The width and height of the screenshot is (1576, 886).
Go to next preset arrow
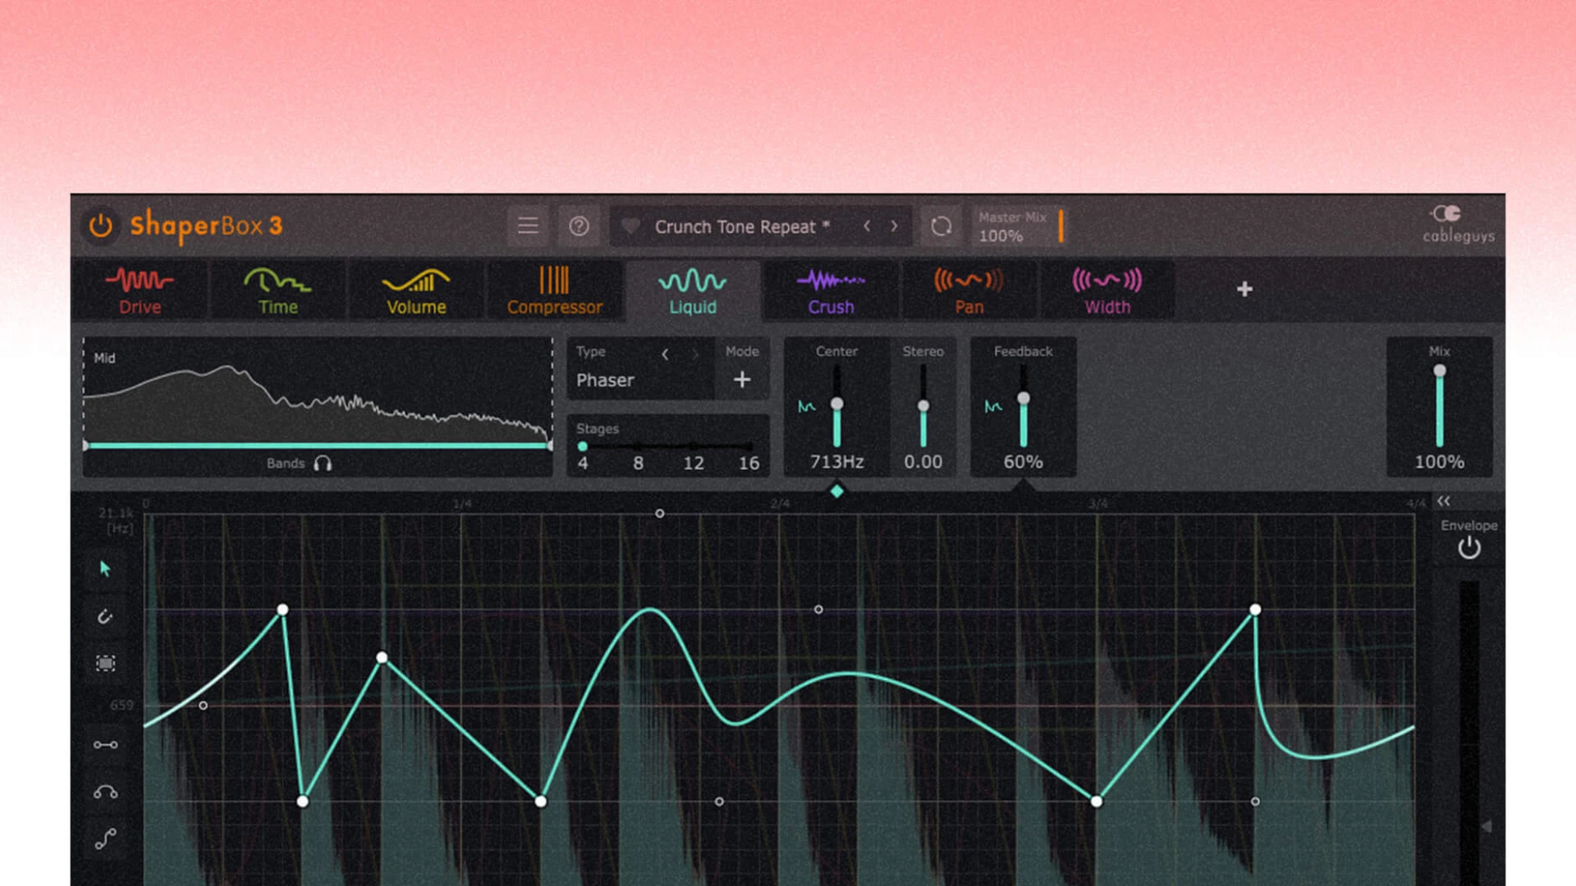[894, 226]
